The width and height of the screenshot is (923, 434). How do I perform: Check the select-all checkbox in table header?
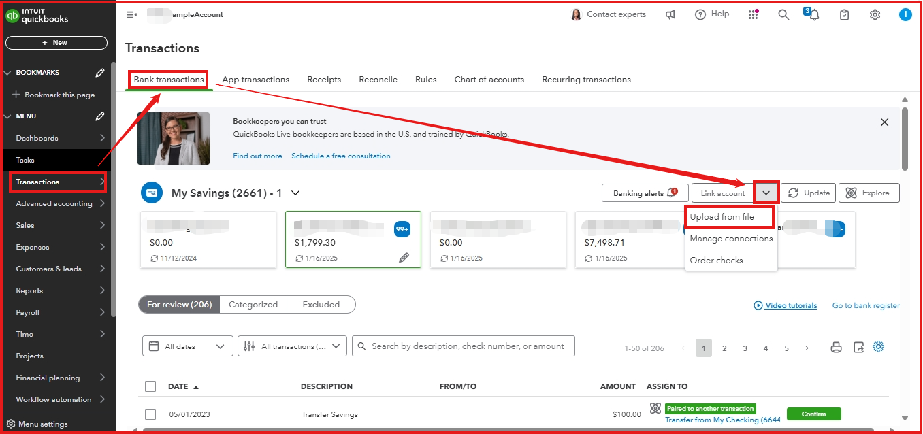(150, 386)
